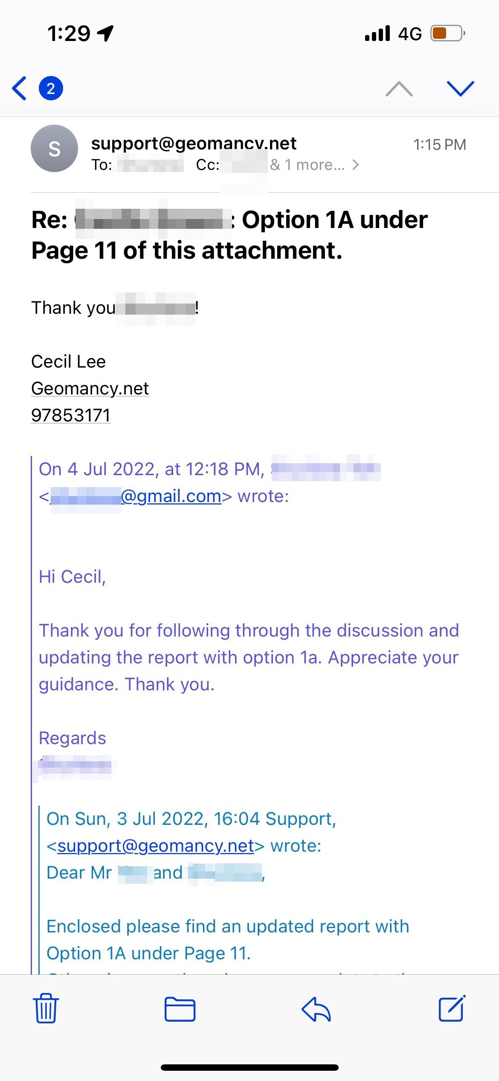The image size is (499, 1081).
Task: Tap the sender avatar with letter S
Action: click(54, 149)
